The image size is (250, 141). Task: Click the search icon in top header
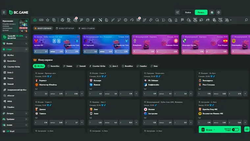click(x=177, y=12)
